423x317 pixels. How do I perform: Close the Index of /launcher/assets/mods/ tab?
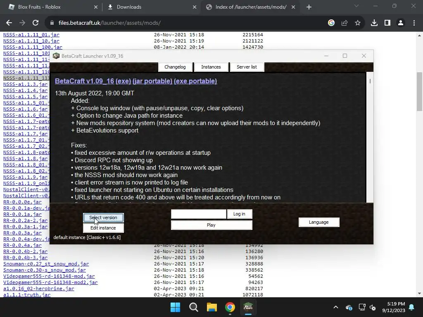pos(293,7)
